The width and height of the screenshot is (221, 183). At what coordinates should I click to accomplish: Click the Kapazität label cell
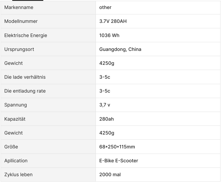[15, 119]
